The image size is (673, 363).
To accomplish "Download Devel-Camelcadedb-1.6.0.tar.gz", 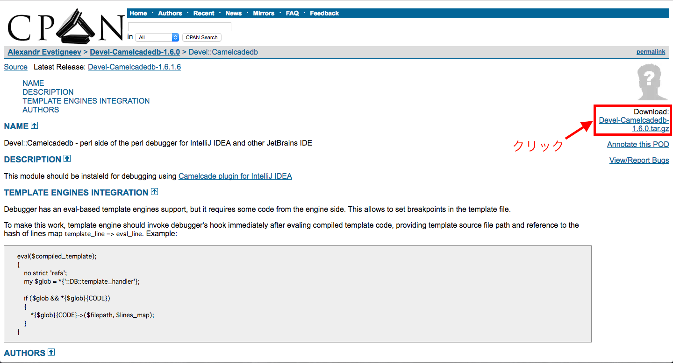I will 634,124.
